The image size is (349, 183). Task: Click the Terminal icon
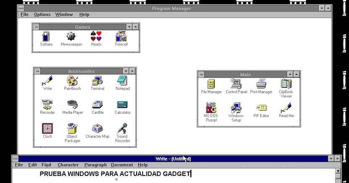pyautogui.click(x=98, y=81)
